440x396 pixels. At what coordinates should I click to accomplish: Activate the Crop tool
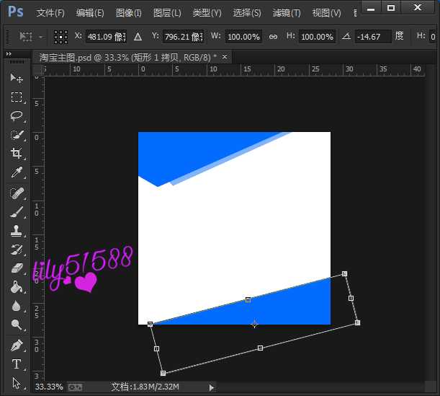click(x=16, y=153)
